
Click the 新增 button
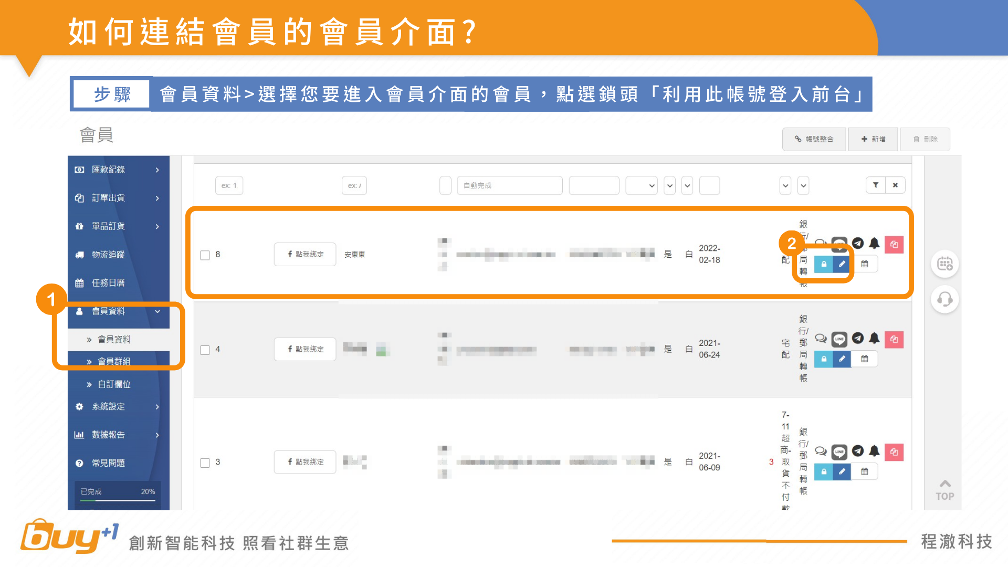click(x=873, y=139)
